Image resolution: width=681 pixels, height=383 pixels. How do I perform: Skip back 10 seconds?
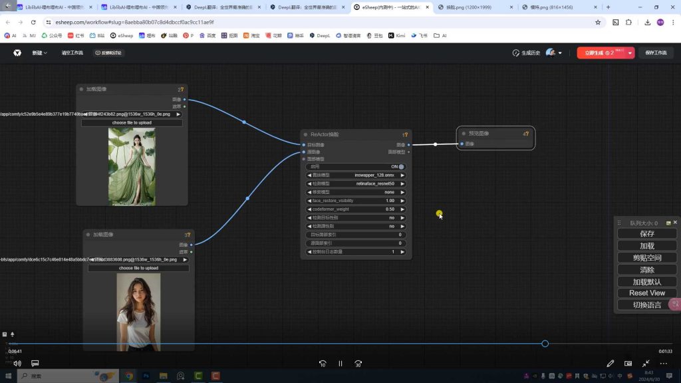[x=323, y=364]
